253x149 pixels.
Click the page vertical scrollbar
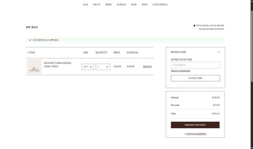(x=252, y=47)
